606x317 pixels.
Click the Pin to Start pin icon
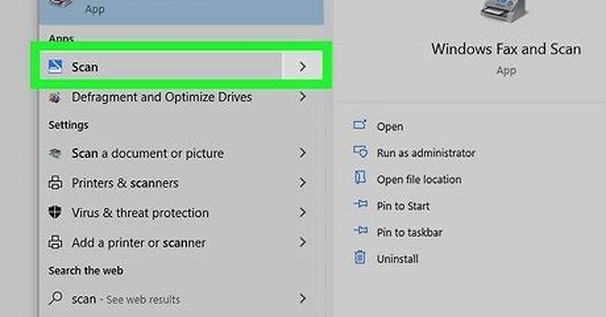[x=360, y=204]
